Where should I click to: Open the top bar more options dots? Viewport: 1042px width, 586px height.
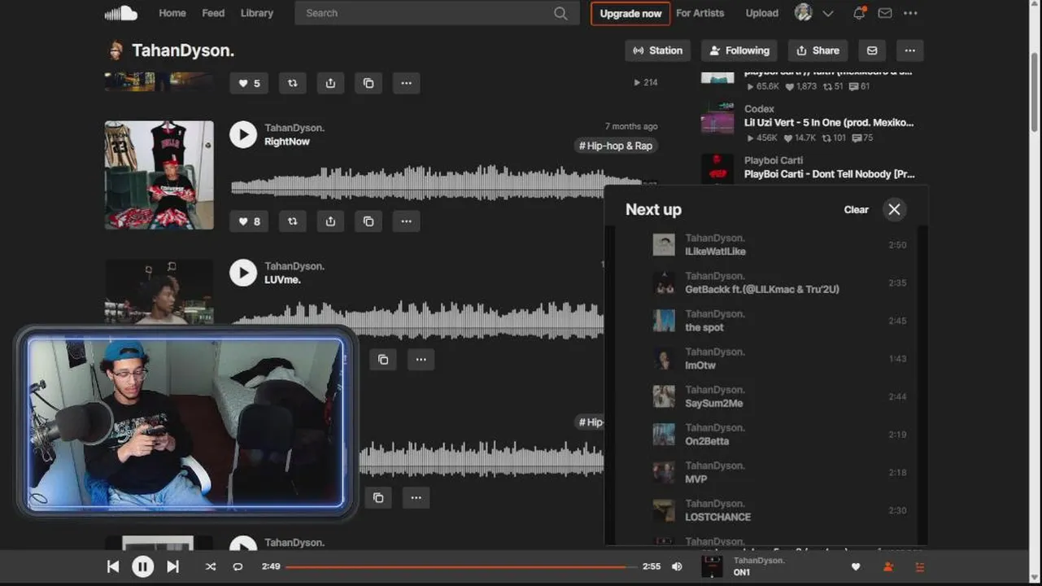tap(910, 13)
